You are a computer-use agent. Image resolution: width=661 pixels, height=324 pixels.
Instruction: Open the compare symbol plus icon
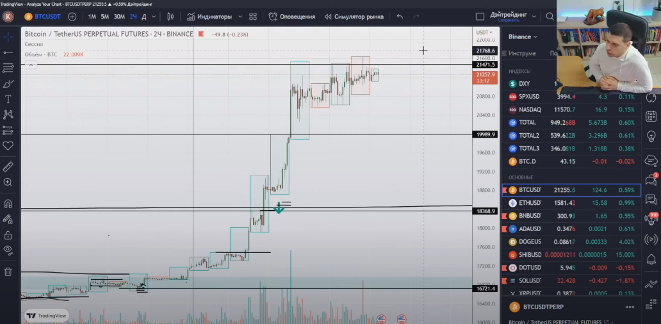click(x=72, y=17)
